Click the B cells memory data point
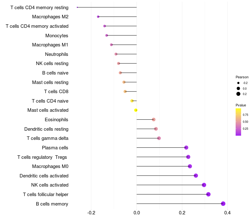Image resolution: width=252 pixels, height=221 pixels. pos(223,204)
